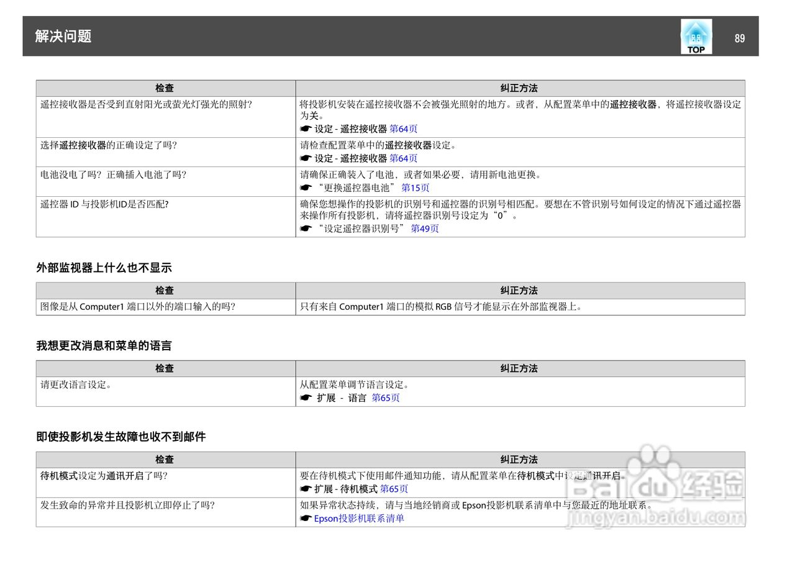Click heading “外部监视器上什么也不显示”
This screenshot has height=562, width=795.
tap(104, 268)
